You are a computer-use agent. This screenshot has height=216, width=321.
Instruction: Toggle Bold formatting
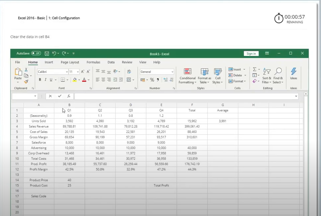pyautogui.click(x=40, y=80)
